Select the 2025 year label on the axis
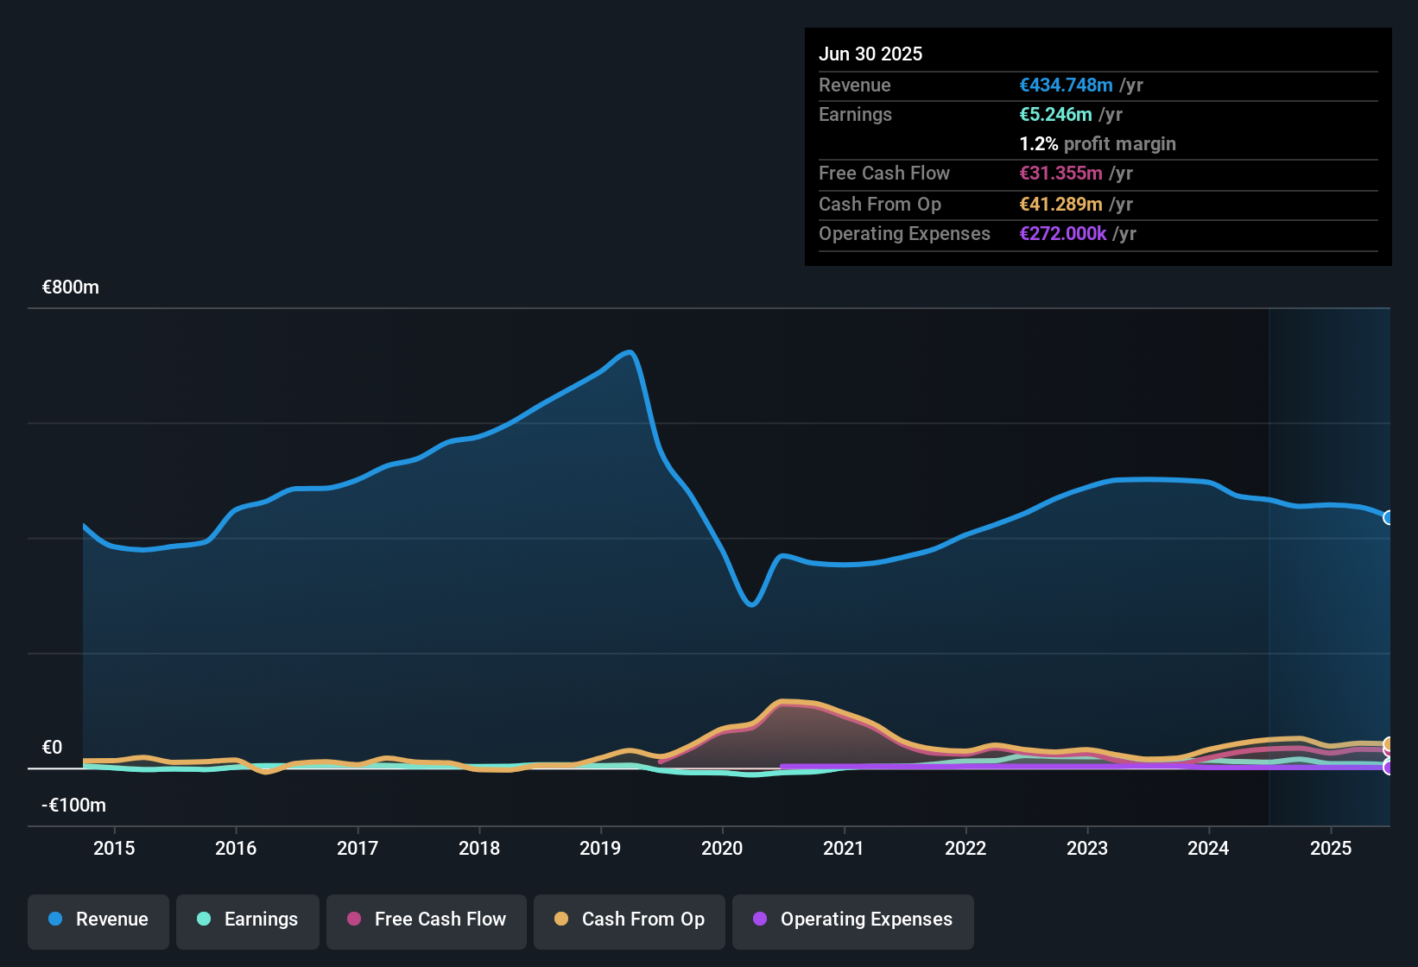The width and height of the screenshot is (1418, 967). (x=1331, y=849)
